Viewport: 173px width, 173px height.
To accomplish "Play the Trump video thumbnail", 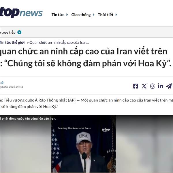I will tap(83, 144).
